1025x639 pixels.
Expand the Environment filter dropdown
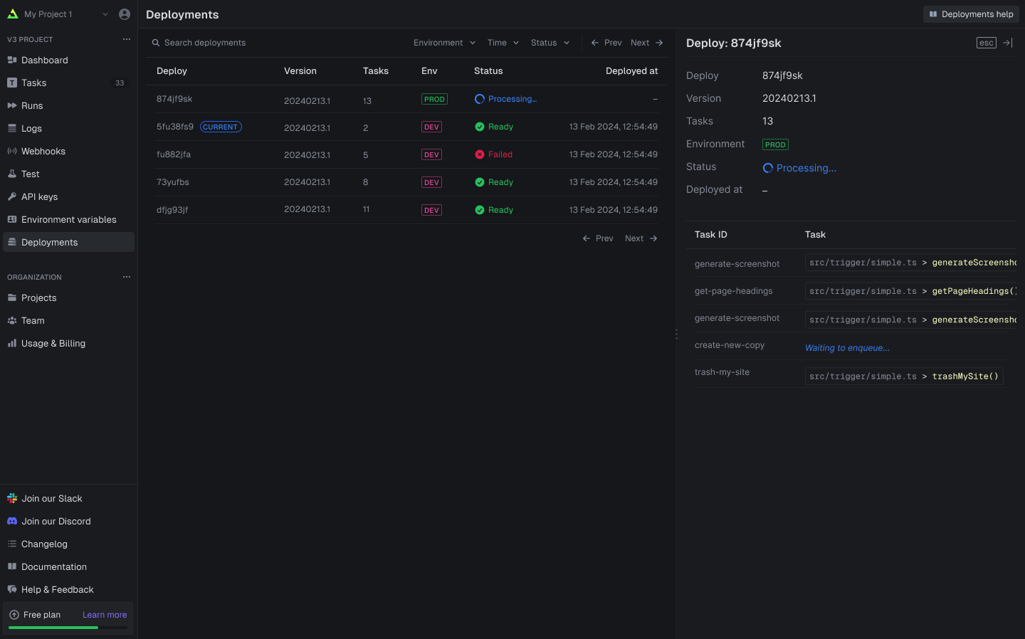click(x=444, y=43)
